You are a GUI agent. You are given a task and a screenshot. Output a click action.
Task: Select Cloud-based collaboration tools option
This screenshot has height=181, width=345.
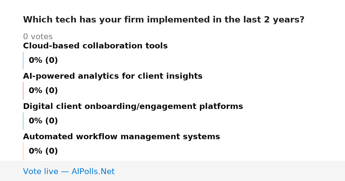(x=95, y=46)
